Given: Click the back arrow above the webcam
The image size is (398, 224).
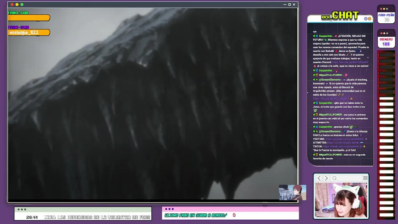Looking at the screenshot, I should tap(319, 178).
